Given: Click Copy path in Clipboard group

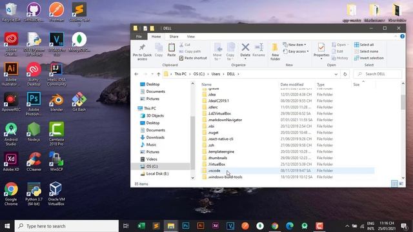Looking at the screenshot, I should (x=190, y=52).
